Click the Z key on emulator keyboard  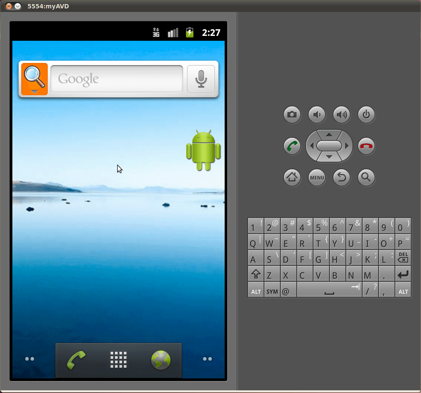pos(272,273)
